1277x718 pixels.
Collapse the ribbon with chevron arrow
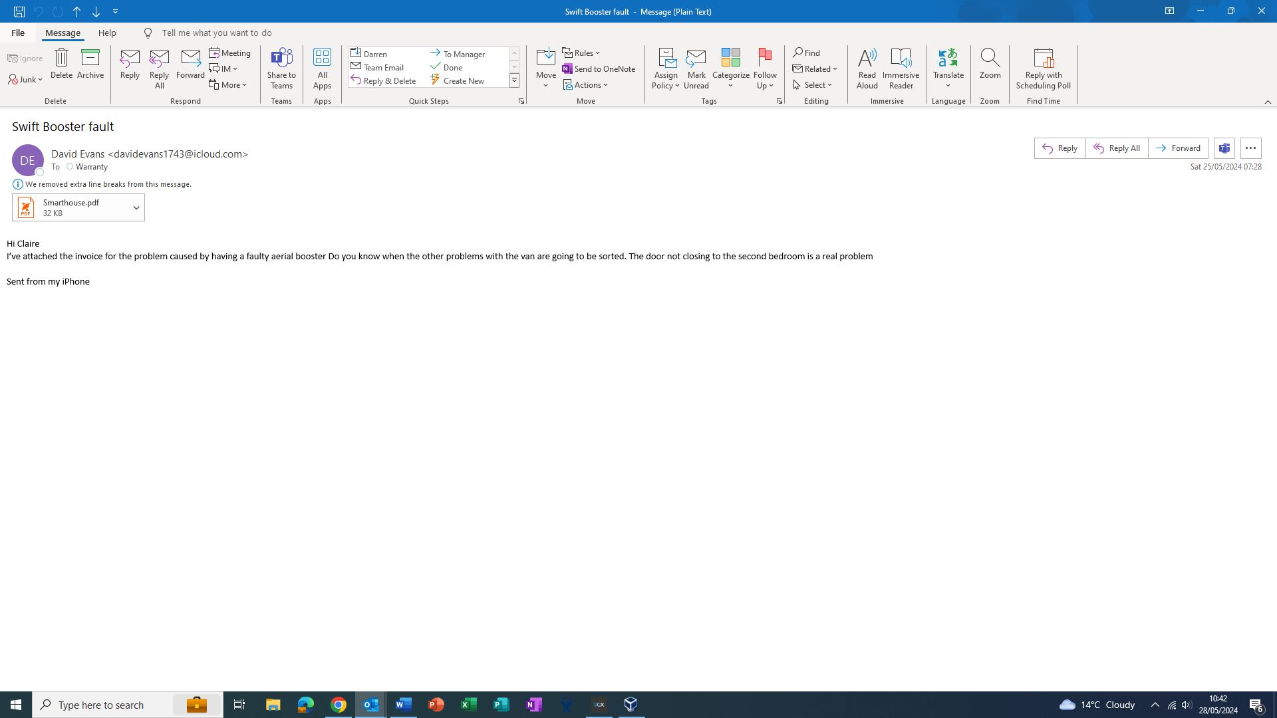point(1267,102)
